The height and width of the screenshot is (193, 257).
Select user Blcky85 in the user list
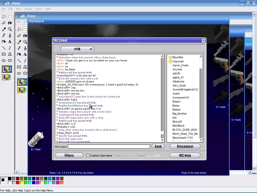pyautogui.click(x=177, y=122)
